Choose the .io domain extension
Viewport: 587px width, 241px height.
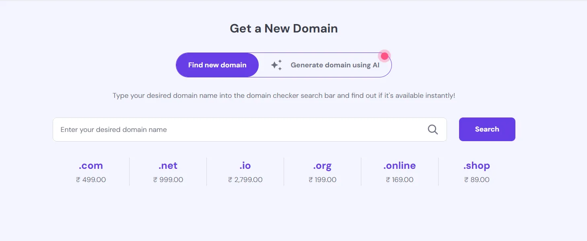click(x=245, y=166)
